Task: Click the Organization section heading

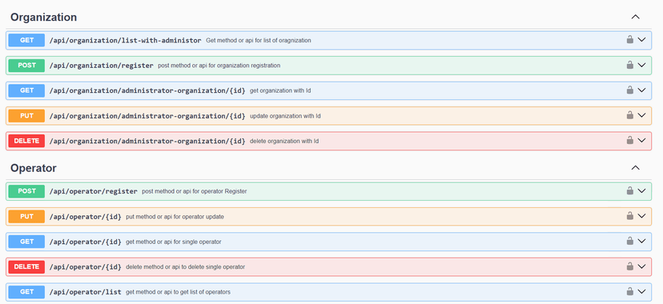Action: point(43,18)
